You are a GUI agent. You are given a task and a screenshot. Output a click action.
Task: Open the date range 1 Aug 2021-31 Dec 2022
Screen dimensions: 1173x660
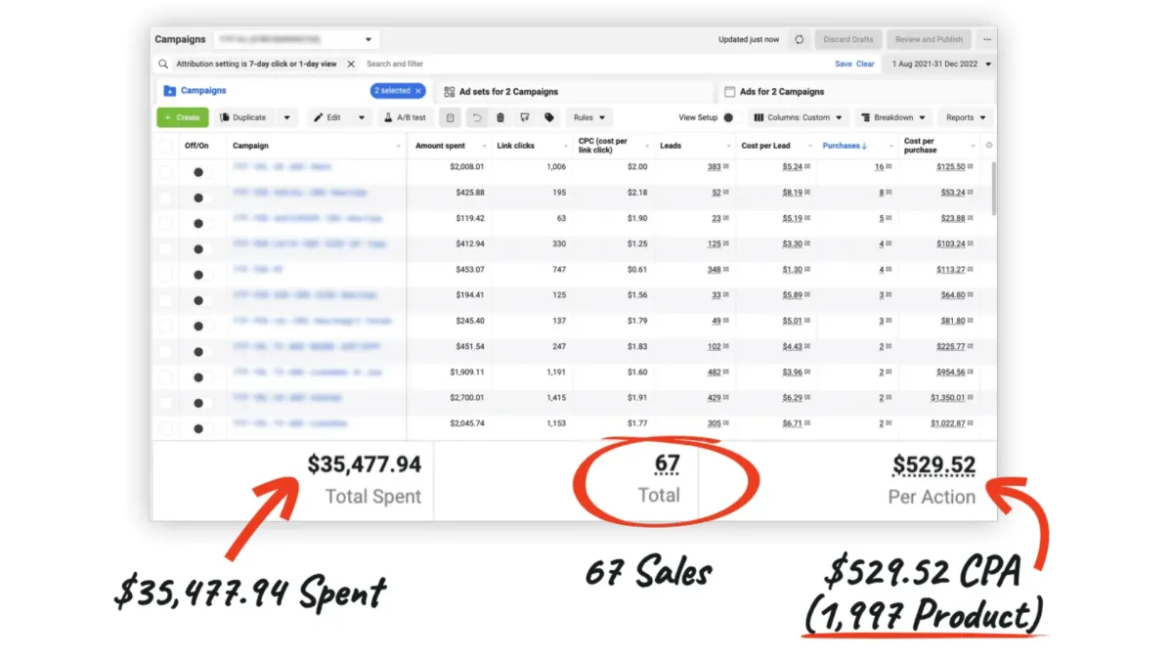pos(940,65)
